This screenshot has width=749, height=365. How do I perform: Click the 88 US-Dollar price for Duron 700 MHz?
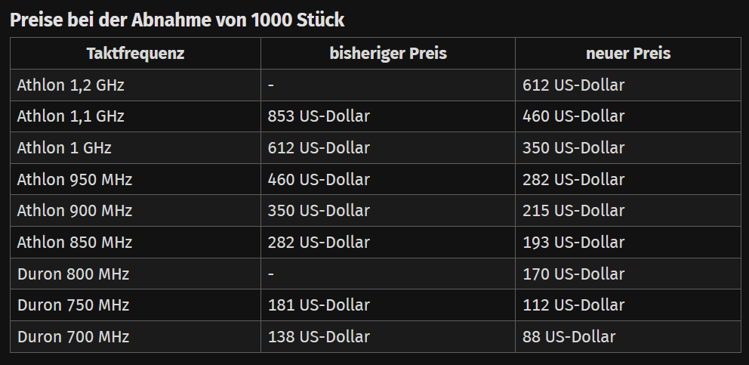pyautogui.click(x=569, y=337)
